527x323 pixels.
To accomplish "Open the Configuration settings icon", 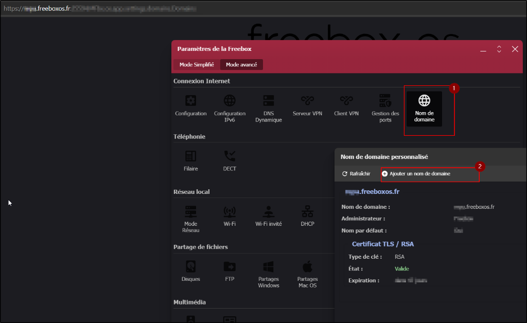I will pyautogui.click(x=190, y=106).
